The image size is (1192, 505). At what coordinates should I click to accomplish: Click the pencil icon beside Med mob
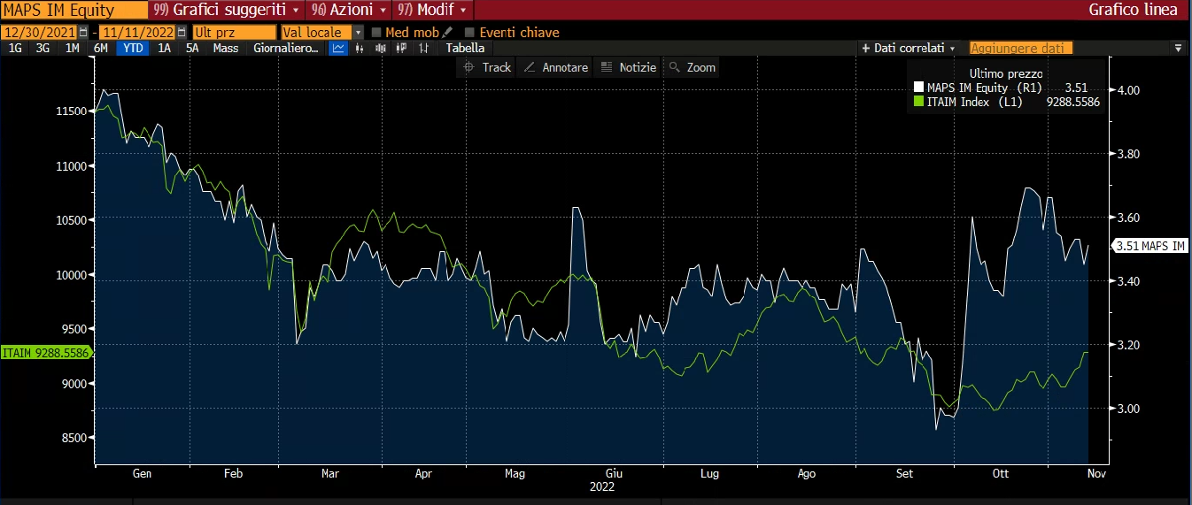pyautogui.click(x=447, y=33)
